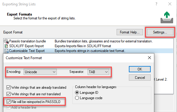
Task: Click the Format Help... button
Action: (130, 32)
